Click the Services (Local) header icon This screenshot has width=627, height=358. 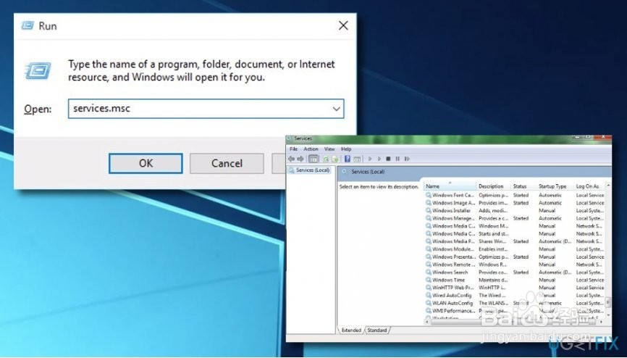(x=345, y=172)
